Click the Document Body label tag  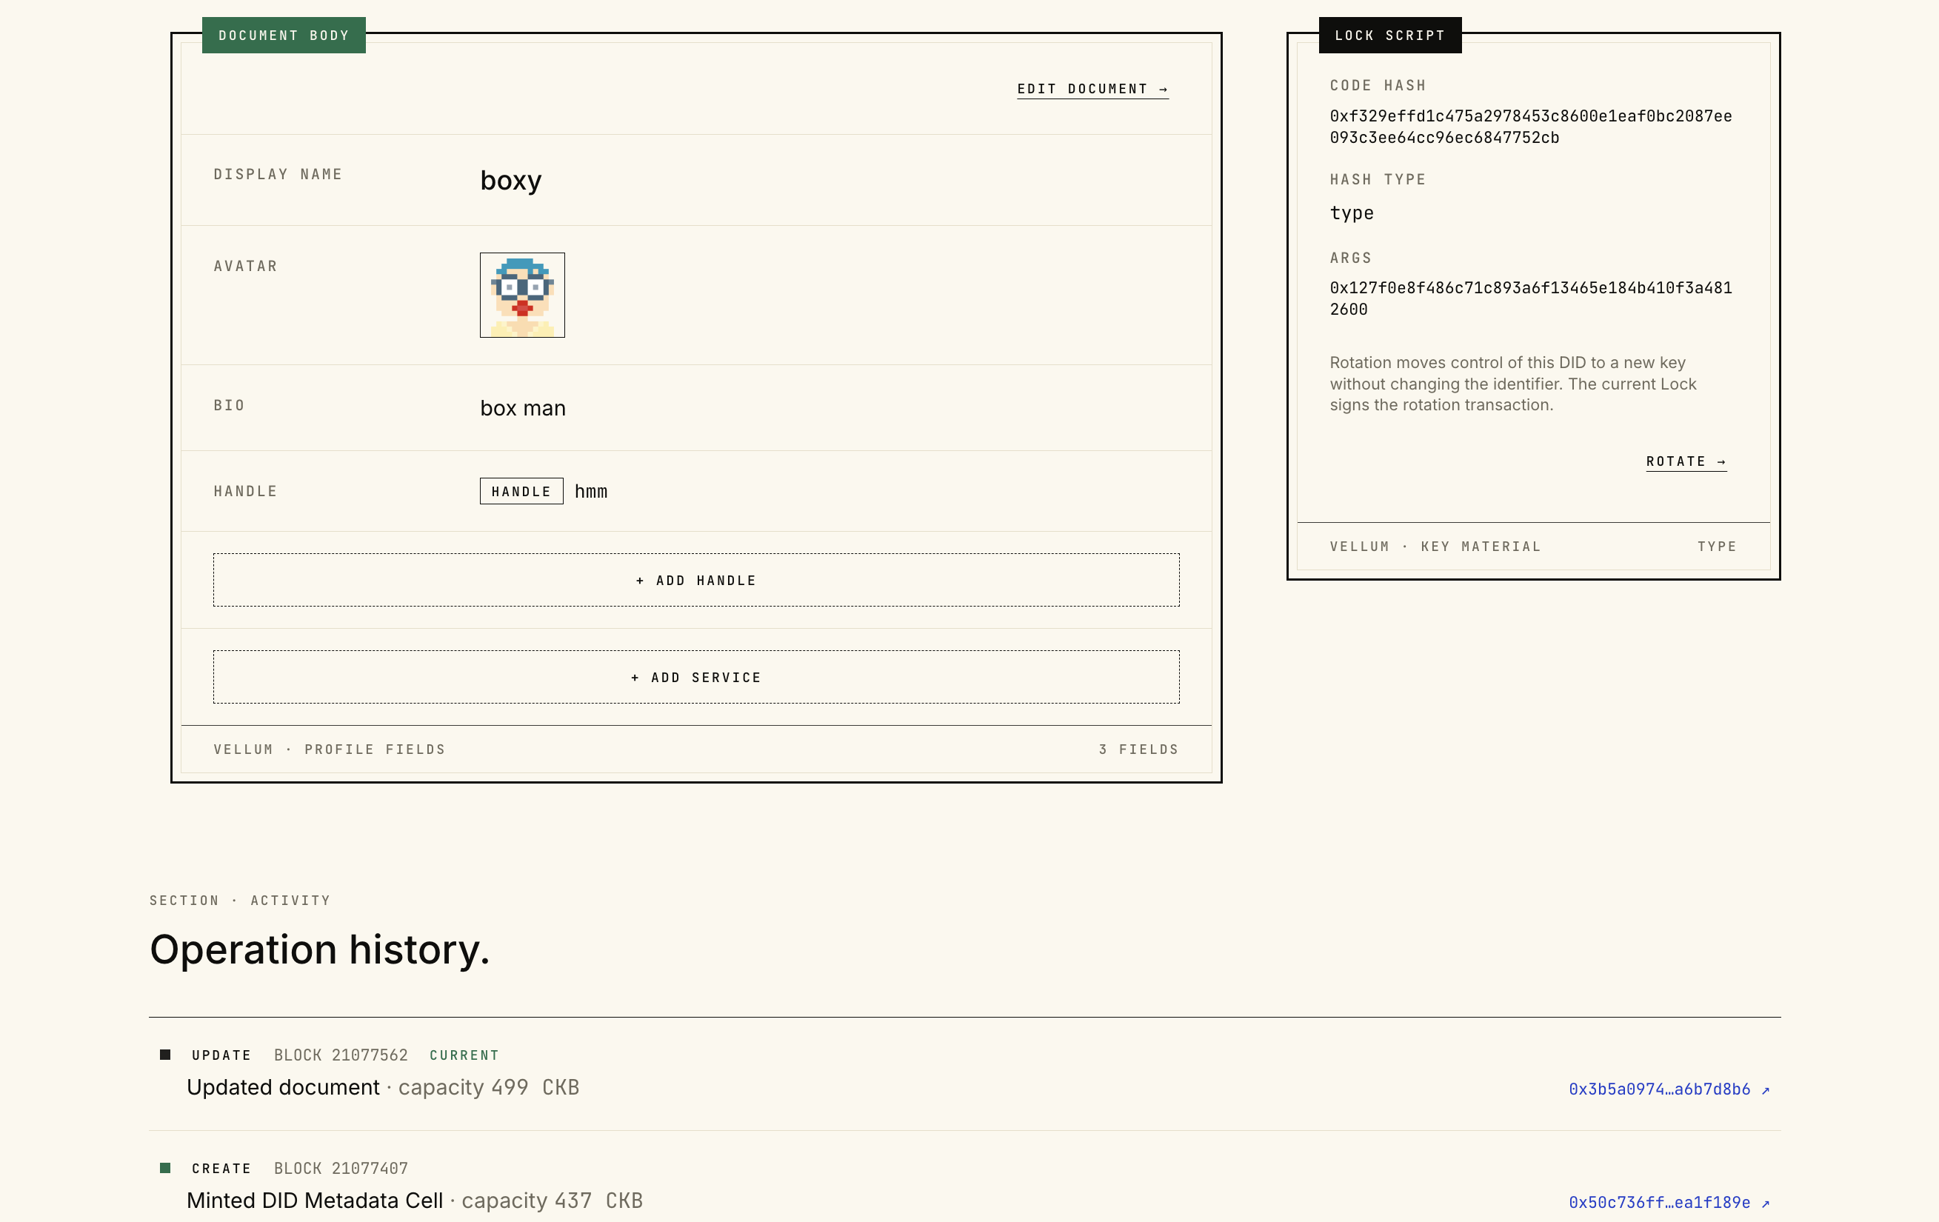pyautogui.click(x=284, y=36)
